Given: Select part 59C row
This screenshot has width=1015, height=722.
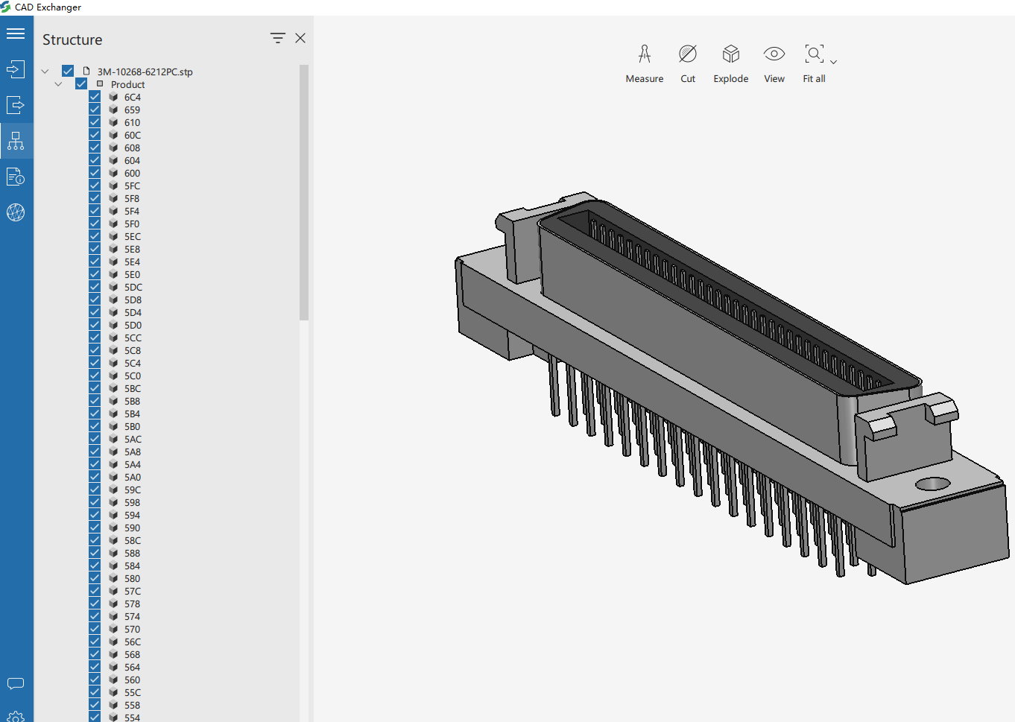Looking at the screenshot, I should 133,490.
